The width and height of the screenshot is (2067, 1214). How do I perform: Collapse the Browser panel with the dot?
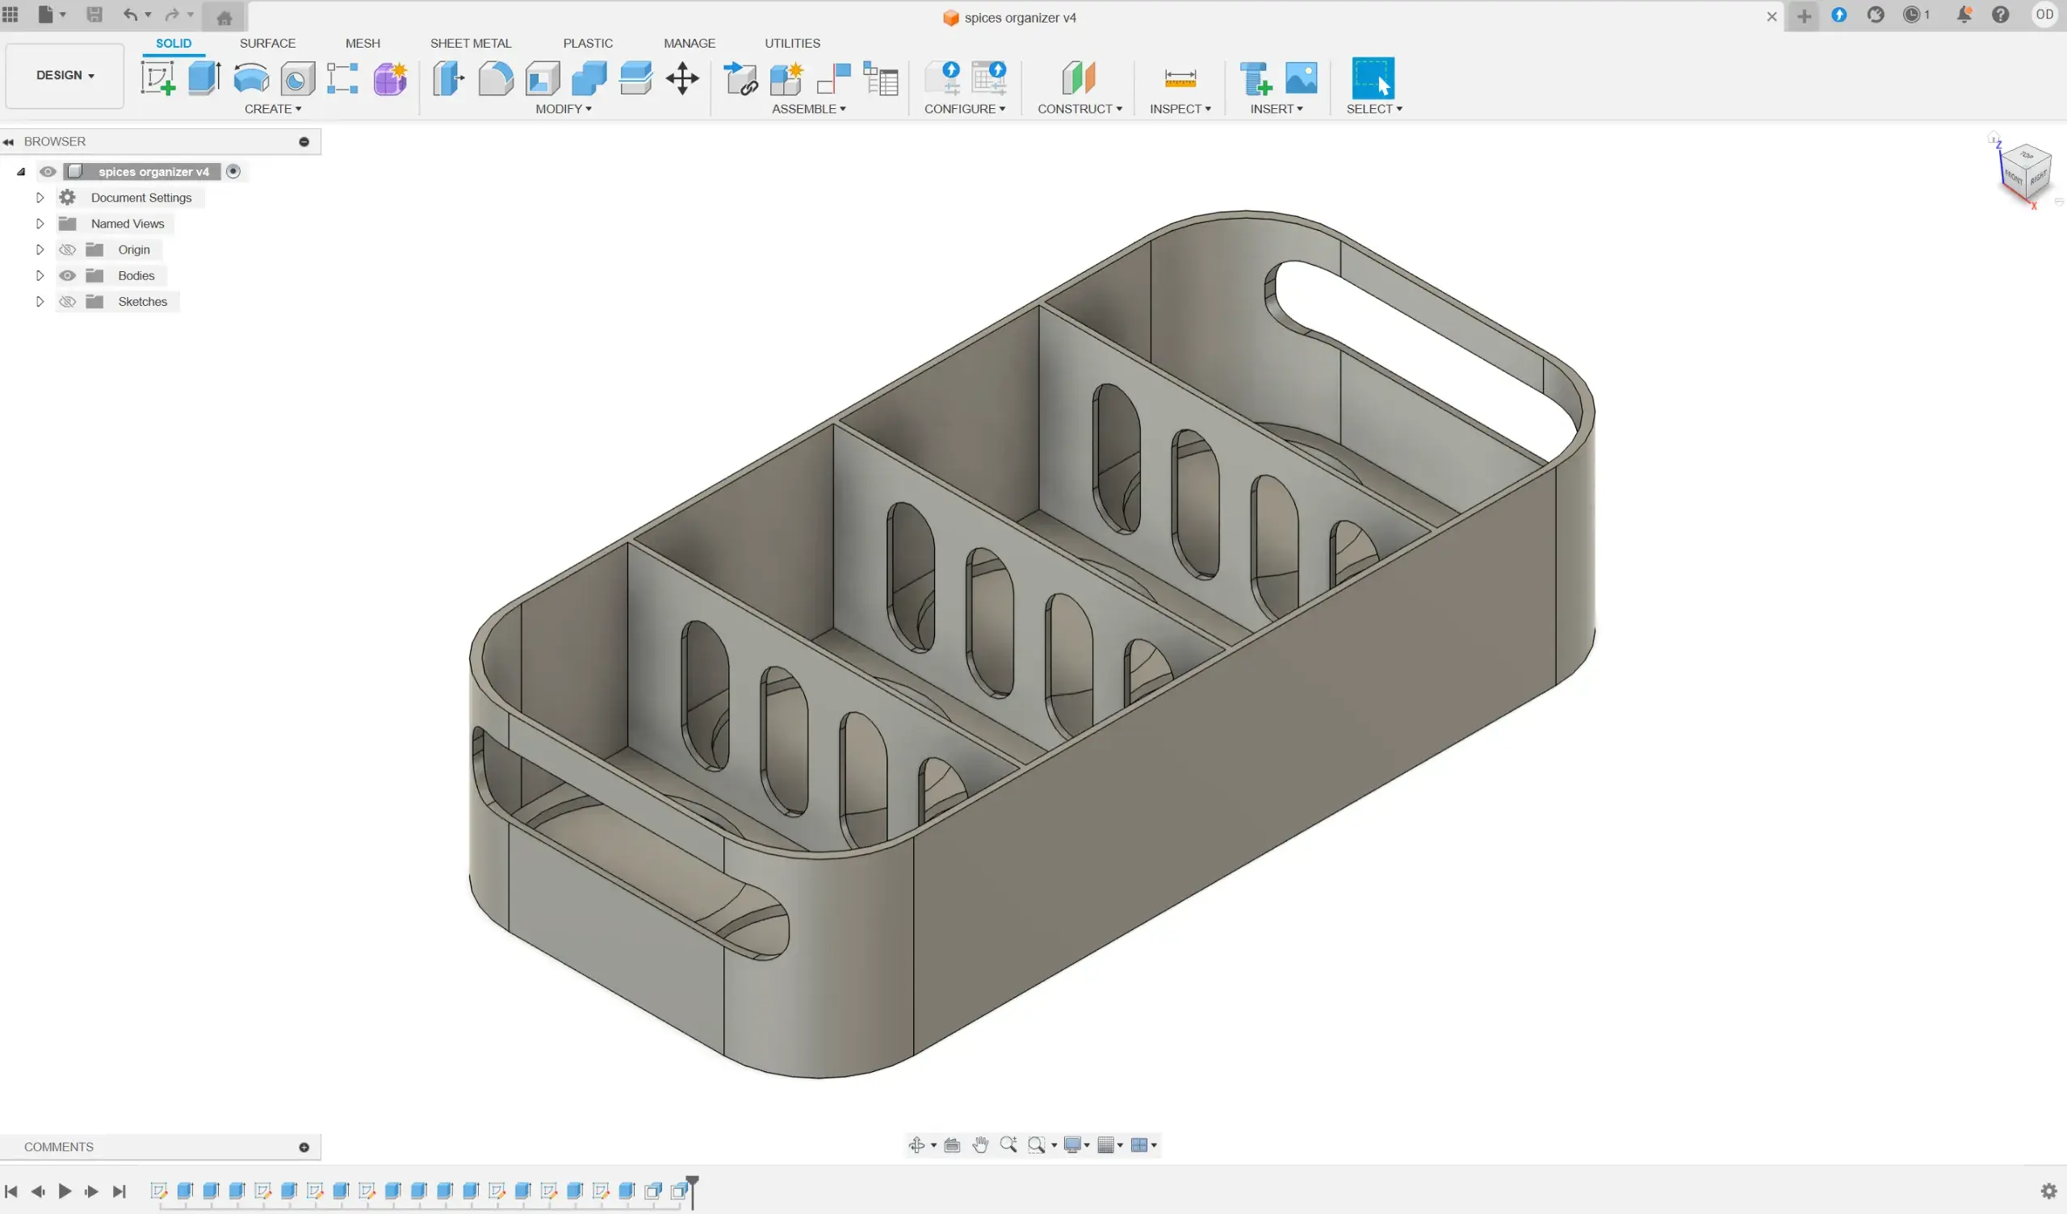point(304,142)
